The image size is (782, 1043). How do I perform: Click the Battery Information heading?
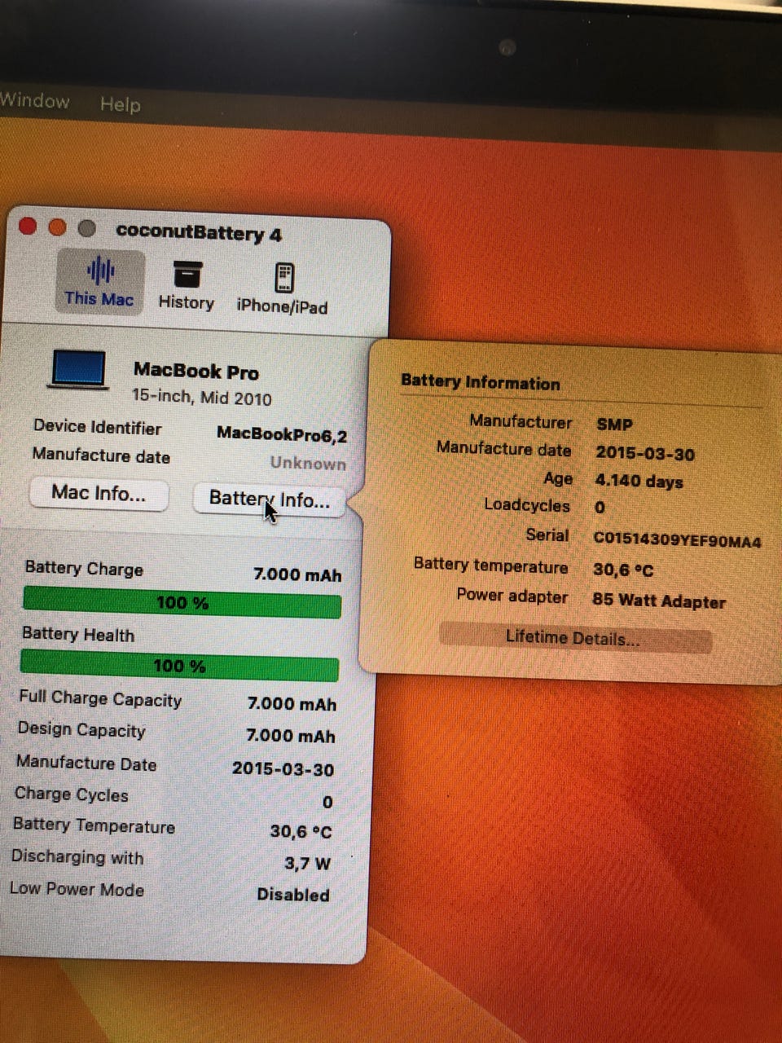[481, 382]
